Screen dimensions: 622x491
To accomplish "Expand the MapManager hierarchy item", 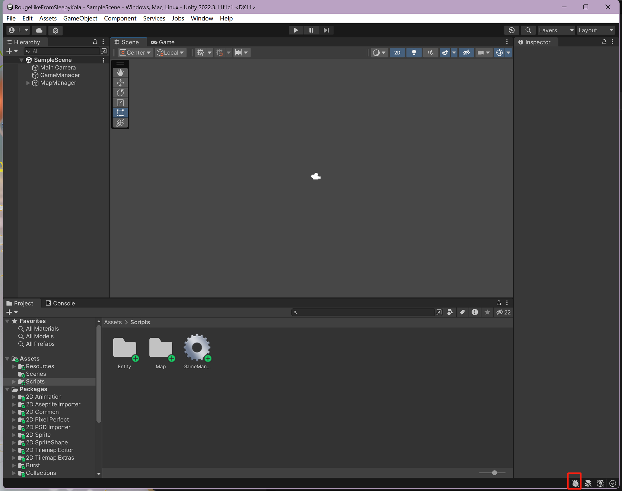I will pos(28,83).
